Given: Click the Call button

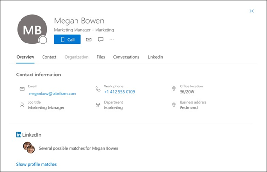Looking at the screenshot, I should [67, 40].
